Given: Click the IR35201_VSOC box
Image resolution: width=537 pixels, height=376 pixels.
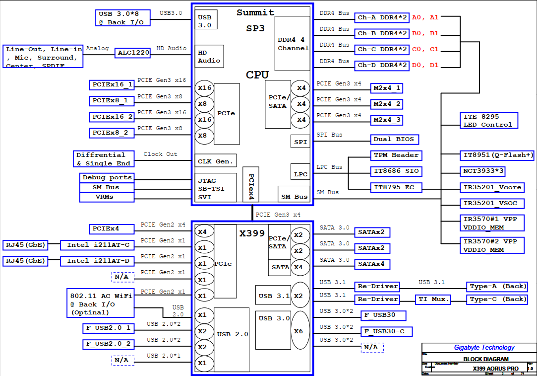Looking at the screenshot, I should tap(492, 204).
